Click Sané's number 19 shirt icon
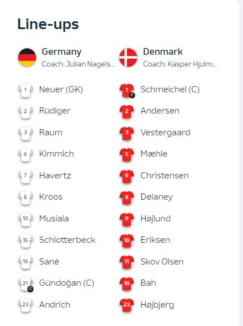This screenshot has height=326, width=243. (25, 262)
